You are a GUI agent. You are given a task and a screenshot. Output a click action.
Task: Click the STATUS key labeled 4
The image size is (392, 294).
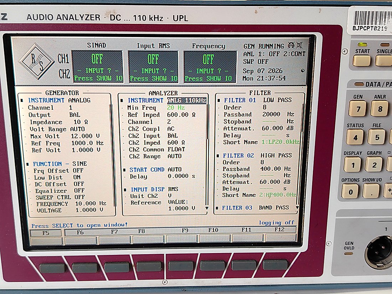355,137
